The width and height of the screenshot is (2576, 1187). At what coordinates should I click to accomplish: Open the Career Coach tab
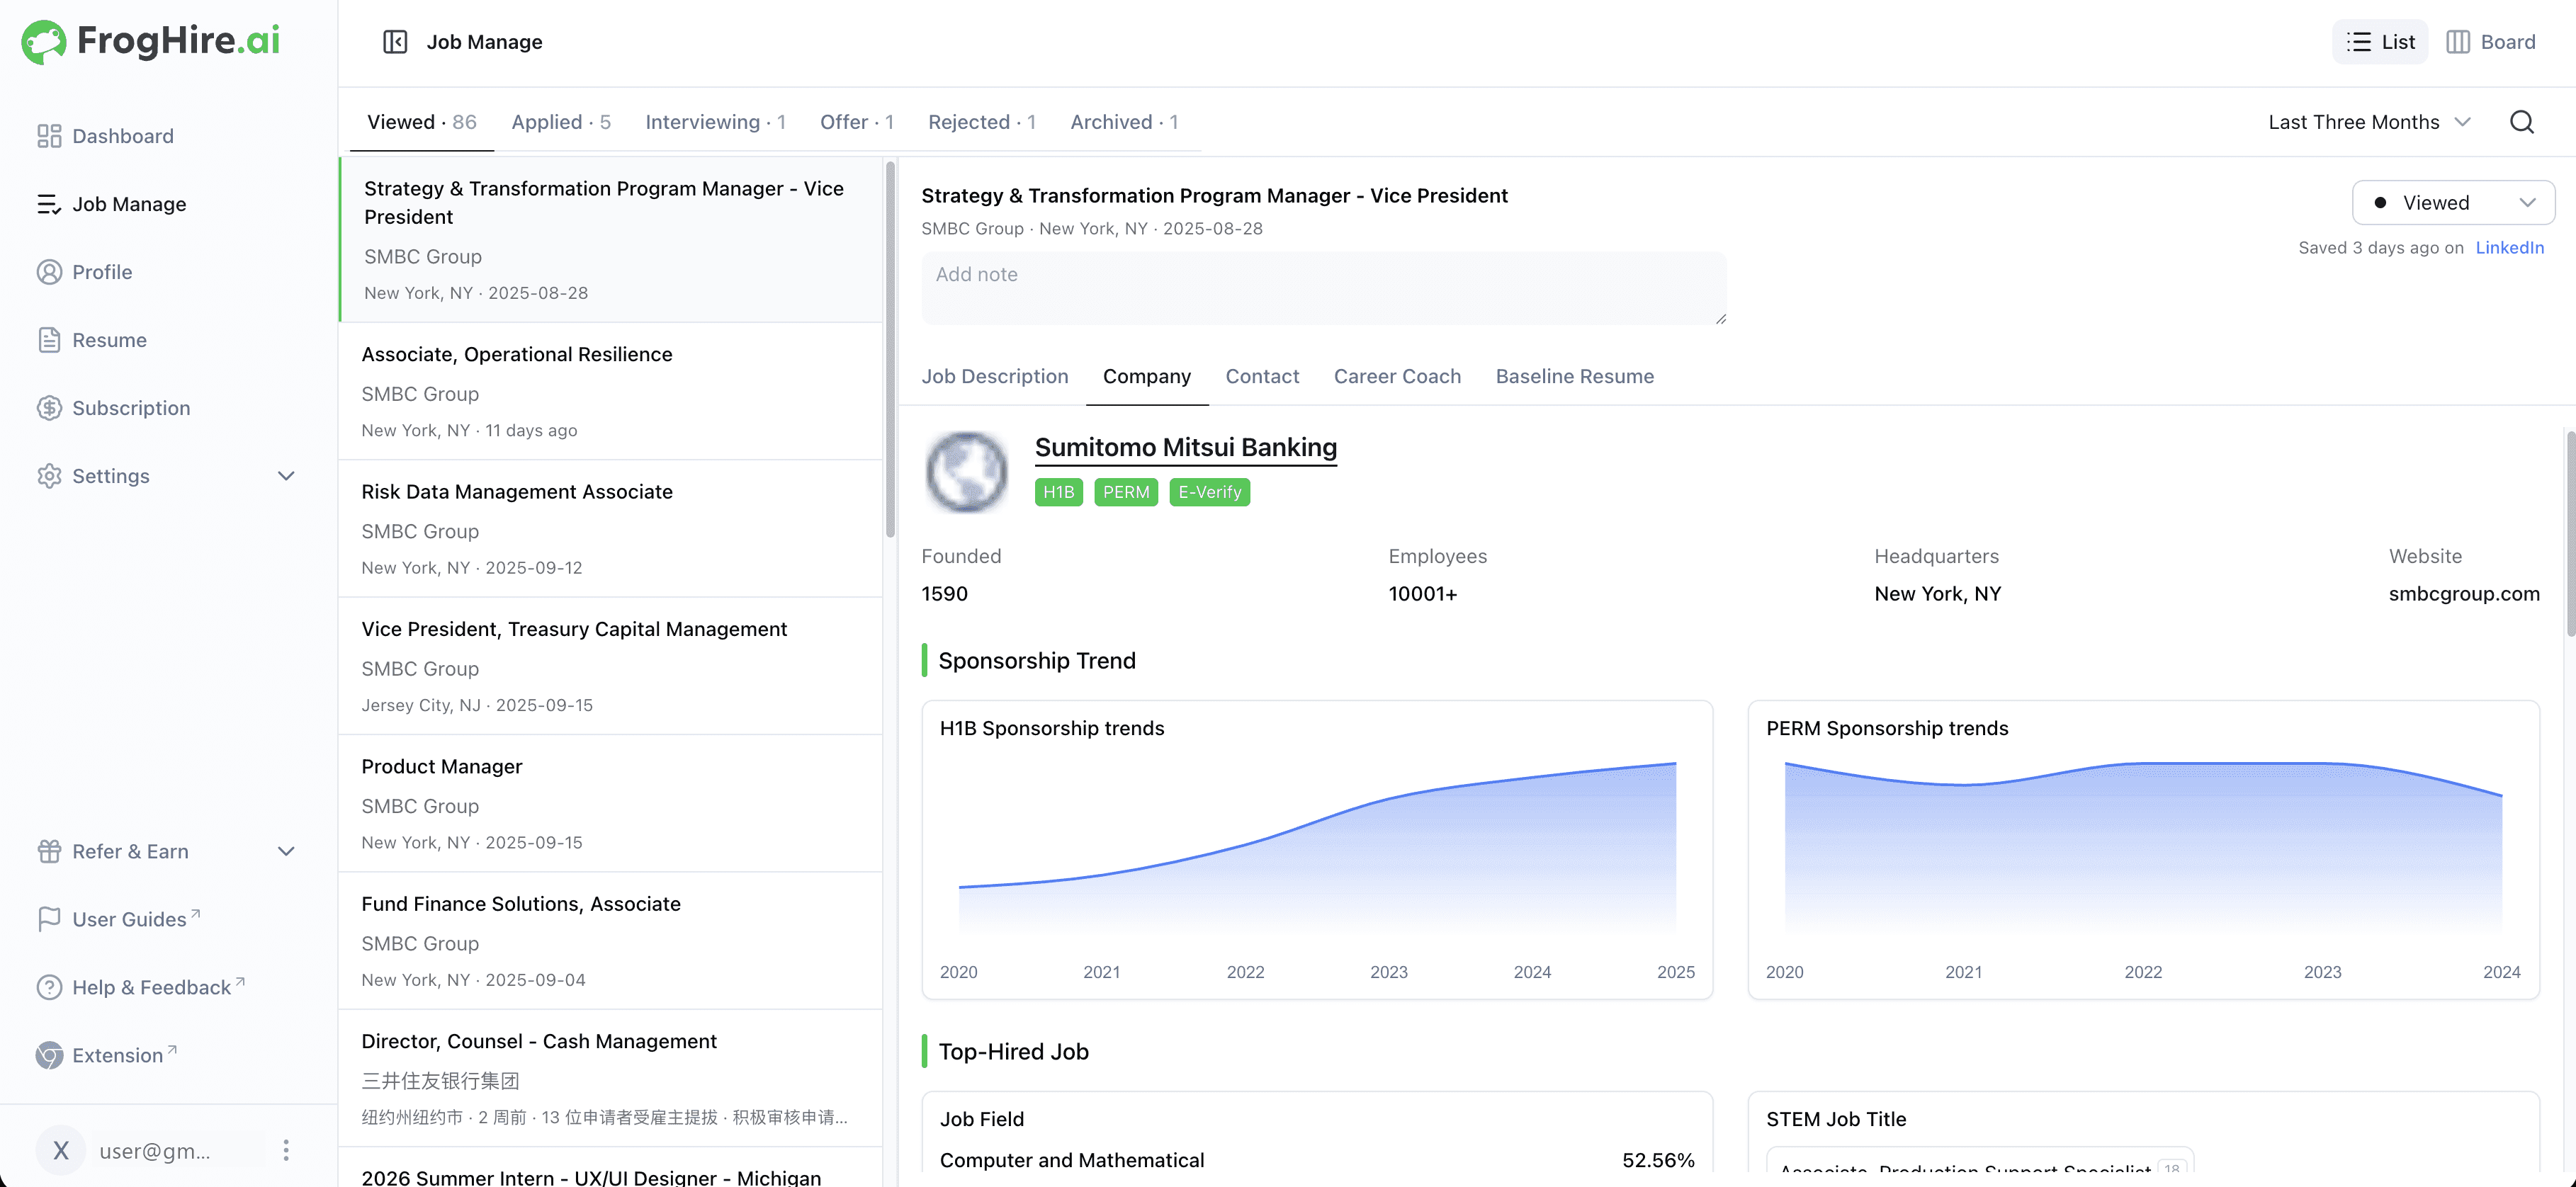[1397, 377]
